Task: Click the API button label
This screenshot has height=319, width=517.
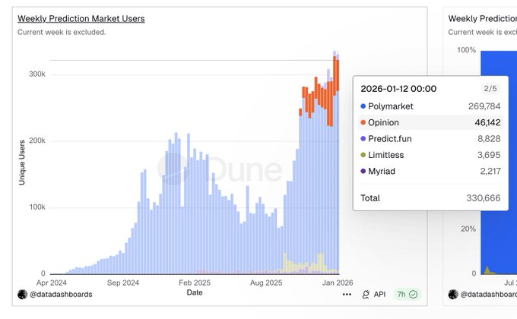Action: pos(380,295)
